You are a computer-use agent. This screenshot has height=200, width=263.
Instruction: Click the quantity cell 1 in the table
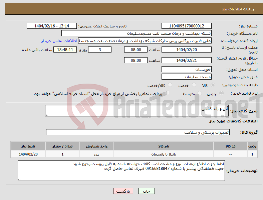point(62,154)
